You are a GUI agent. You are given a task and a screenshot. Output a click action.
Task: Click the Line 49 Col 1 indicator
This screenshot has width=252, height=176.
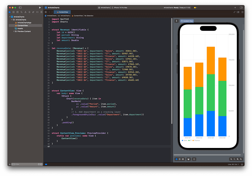[233, 164]
